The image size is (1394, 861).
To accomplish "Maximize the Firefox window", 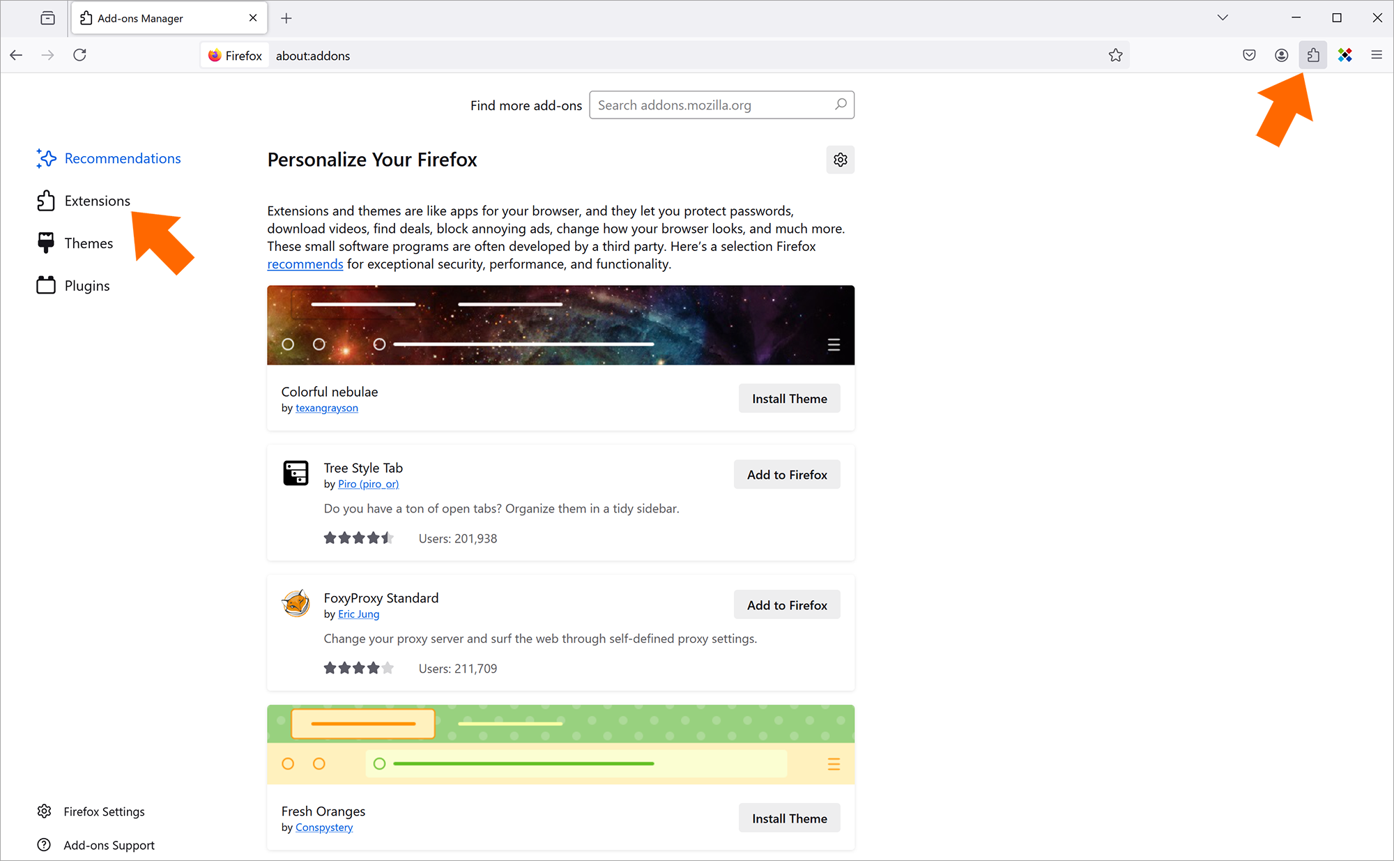I will pos(1337,18).
